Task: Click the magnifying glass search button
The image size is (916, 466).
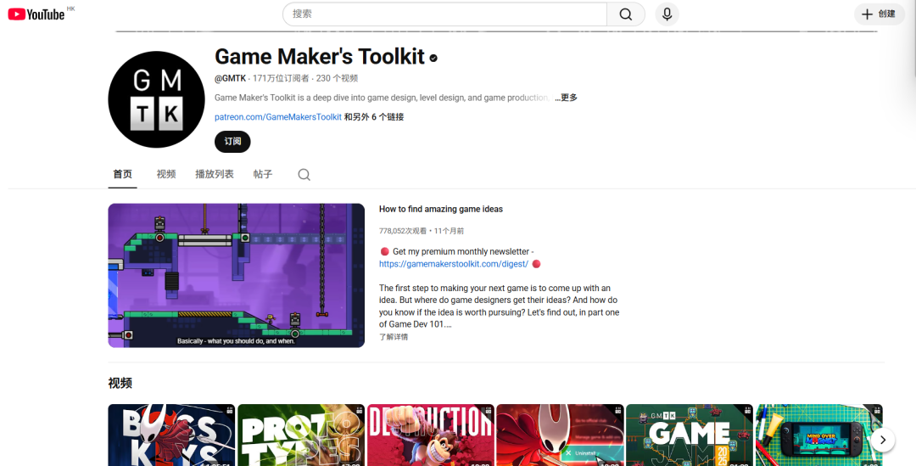Action: point(626,14)
